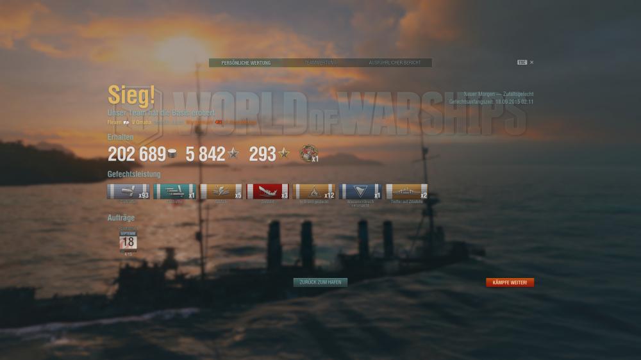This screenshot has width=641, height=360.
Task: Click the V Omaha ship name
Action: 142,122
